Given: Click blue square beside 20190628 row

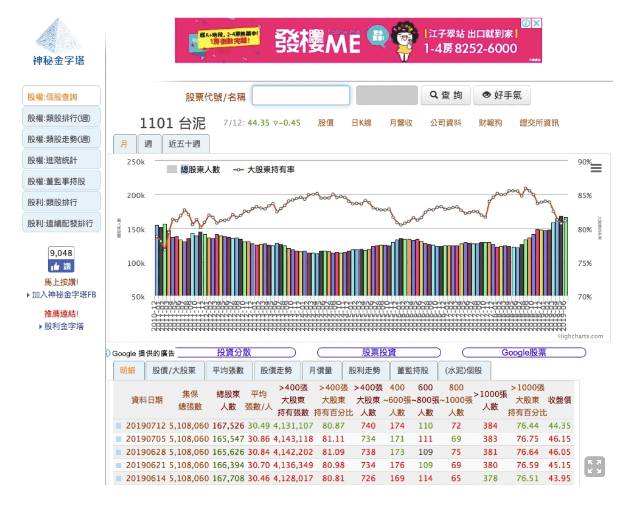Looking at the screenshot, I should pos(119,452).
